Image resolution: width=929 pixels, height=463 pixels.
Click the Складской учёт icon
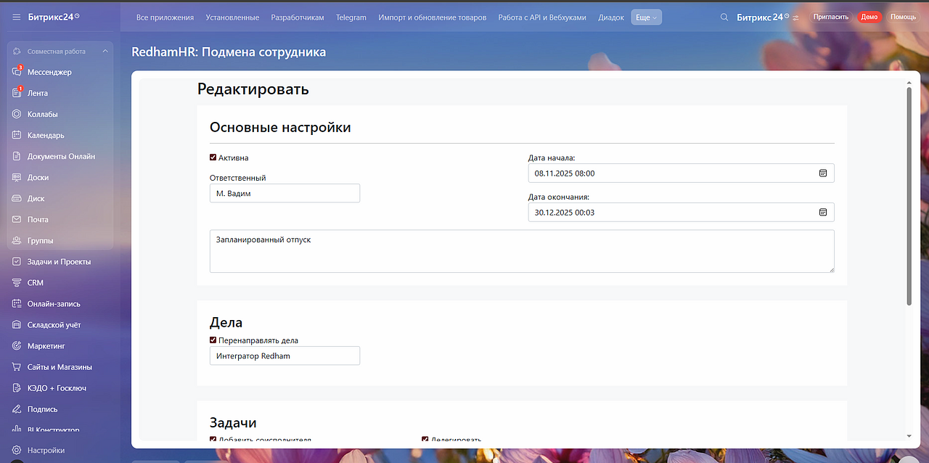pyautogui.click(x=17, y=324)
